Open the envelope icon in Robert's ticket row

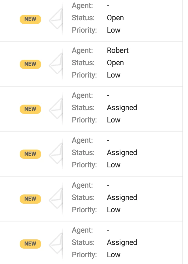point(56,64)
